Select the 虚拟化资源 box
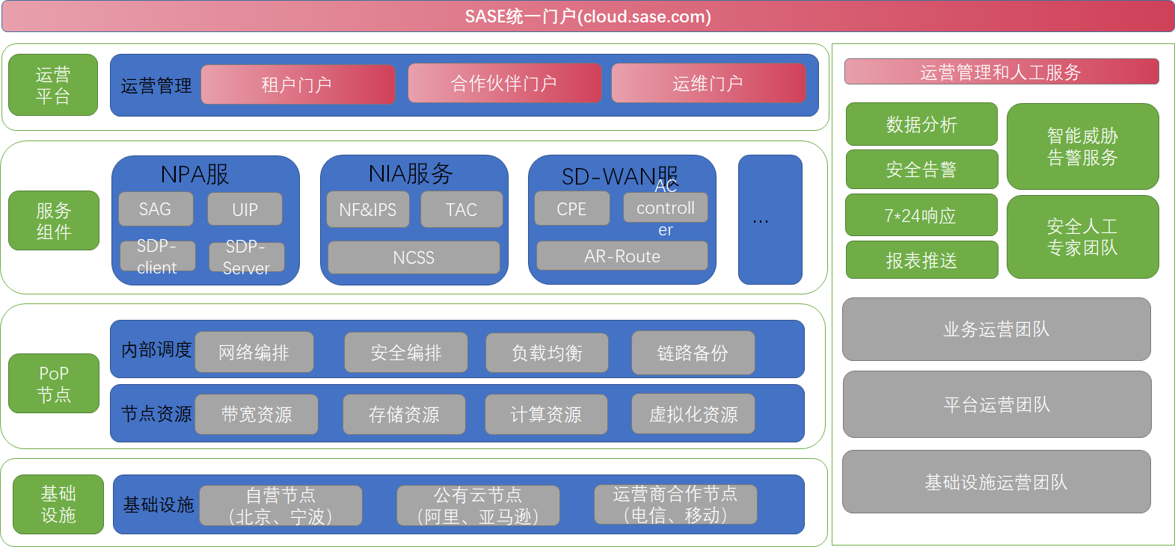Viewport: 1175px width, 547px height. pos(693,414)
